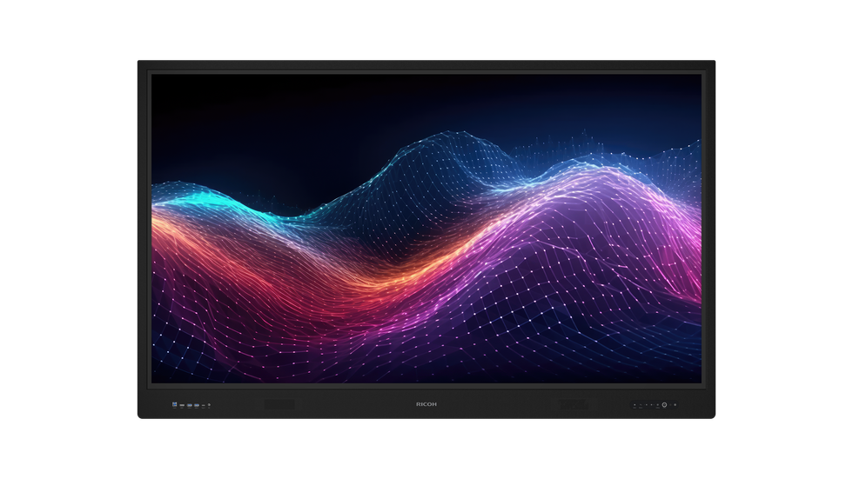Select the first blue USB port

pyautogui.click(x=190, y=405)
